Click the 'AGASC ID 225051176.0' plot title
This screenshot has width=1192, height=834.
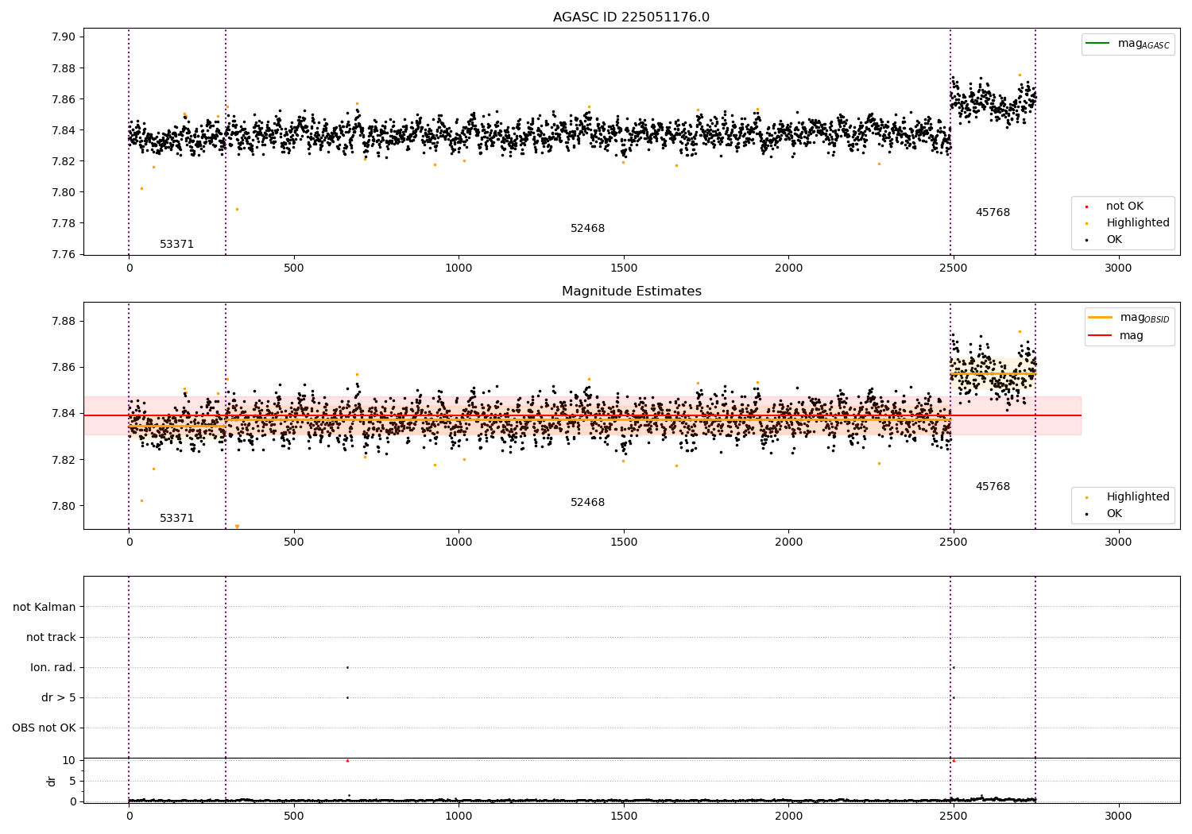(x=631, y=17)
